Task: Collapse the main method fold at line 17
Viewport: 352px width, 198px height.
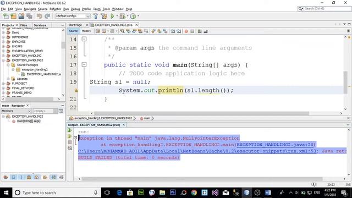Action: (84, 65)
